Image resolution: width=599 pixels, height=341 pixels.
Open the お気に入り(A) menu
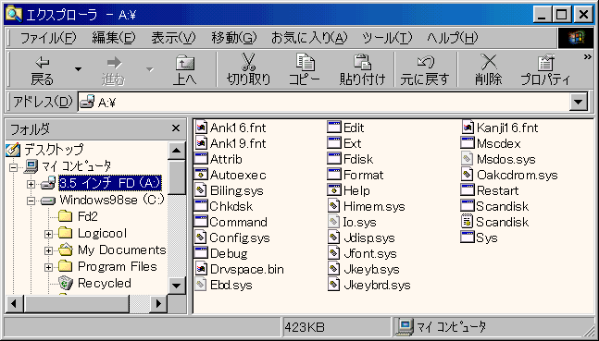pyautogui.click(x=309, y=38)
